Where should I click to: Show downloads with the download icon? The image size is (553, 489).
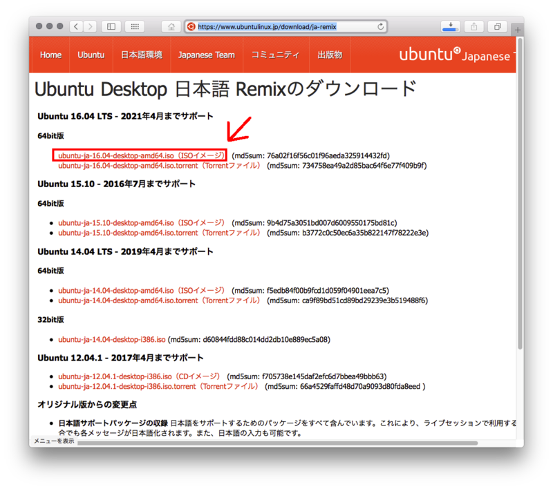451,26
